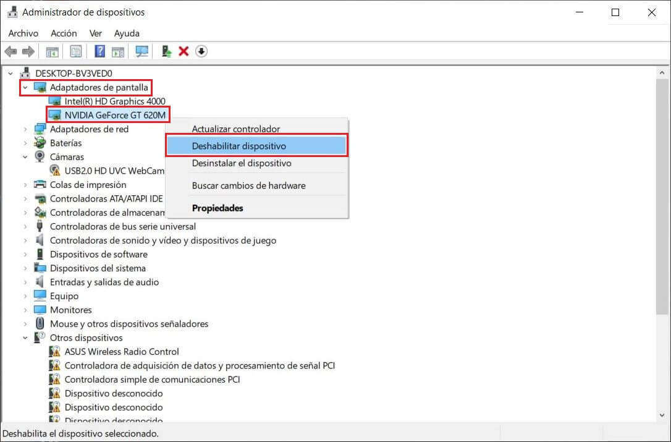This screenshot has width=671, height=442.
Task: Expand the Dispositivos del sistema branch
Action: tap(25, 268)
